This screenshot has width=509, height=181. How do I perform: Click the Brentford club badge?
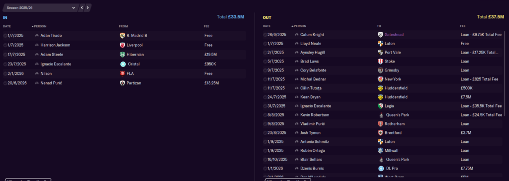pyautogui.click(x=380, y=133)
